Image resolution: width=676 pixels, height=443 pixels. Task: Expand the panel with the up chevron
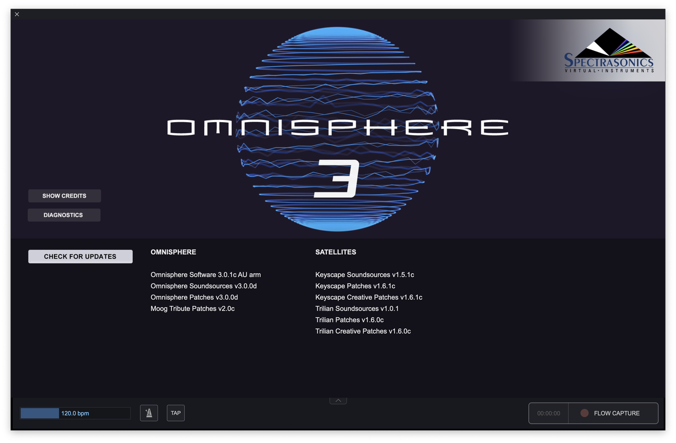click(x=338, y=400)
